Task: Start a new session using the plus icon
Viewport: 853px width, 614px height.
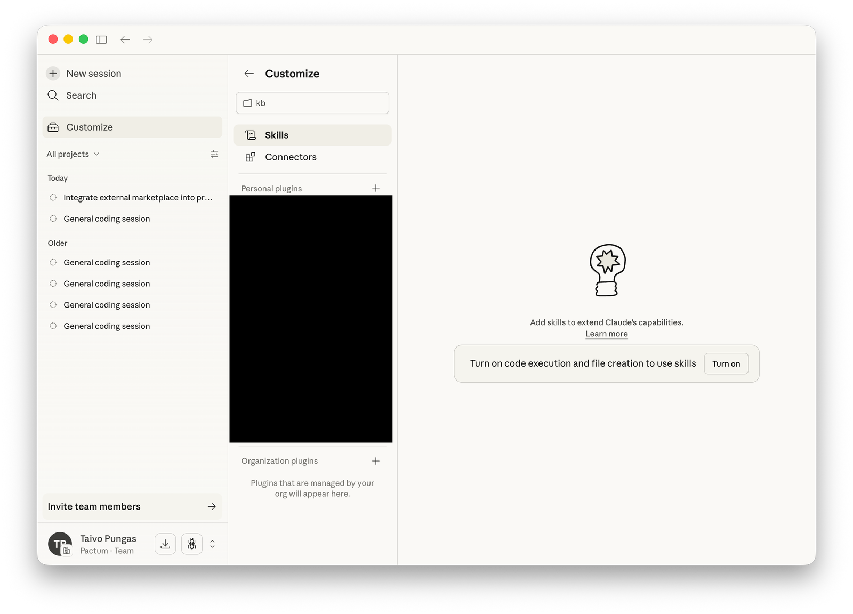Action: 53,73
